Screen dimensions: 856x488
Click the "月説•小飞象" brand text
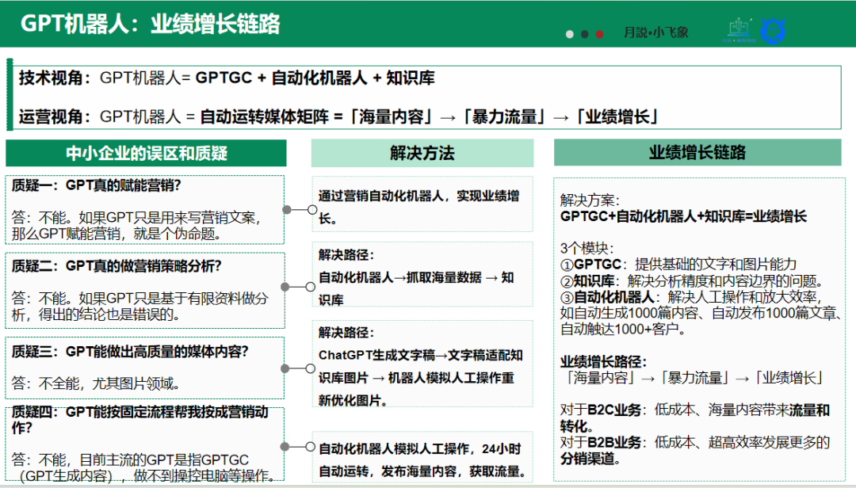tap(656, 32)
